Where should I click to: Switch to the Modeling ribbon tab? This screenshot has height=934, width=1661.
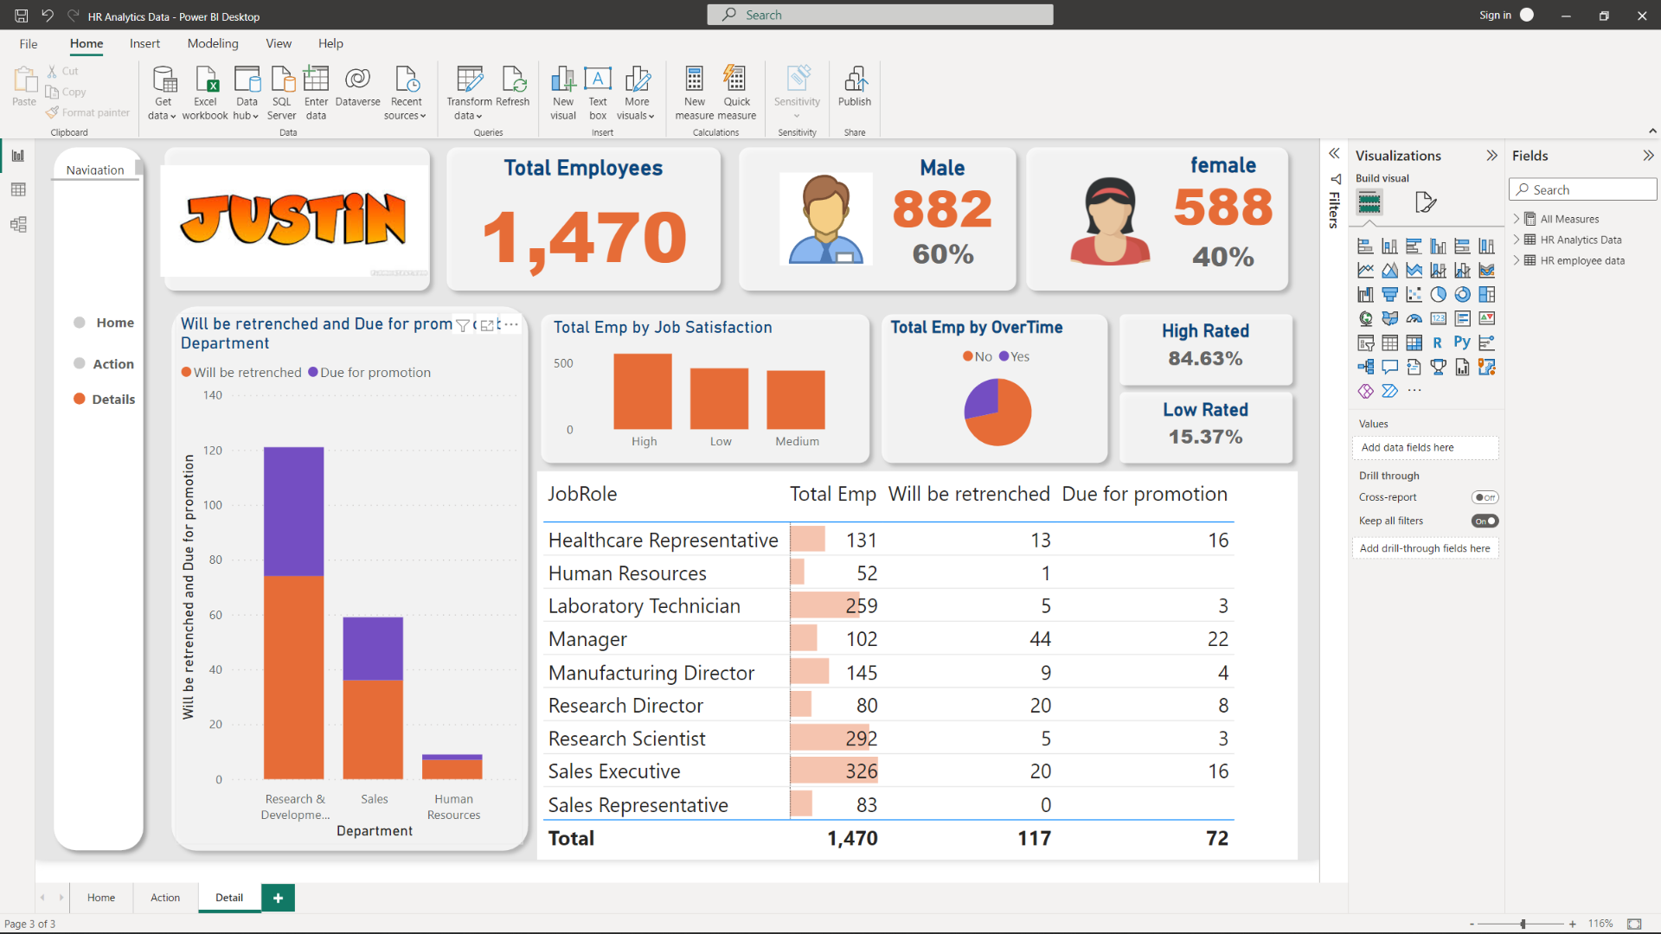[x=213, y=43]
